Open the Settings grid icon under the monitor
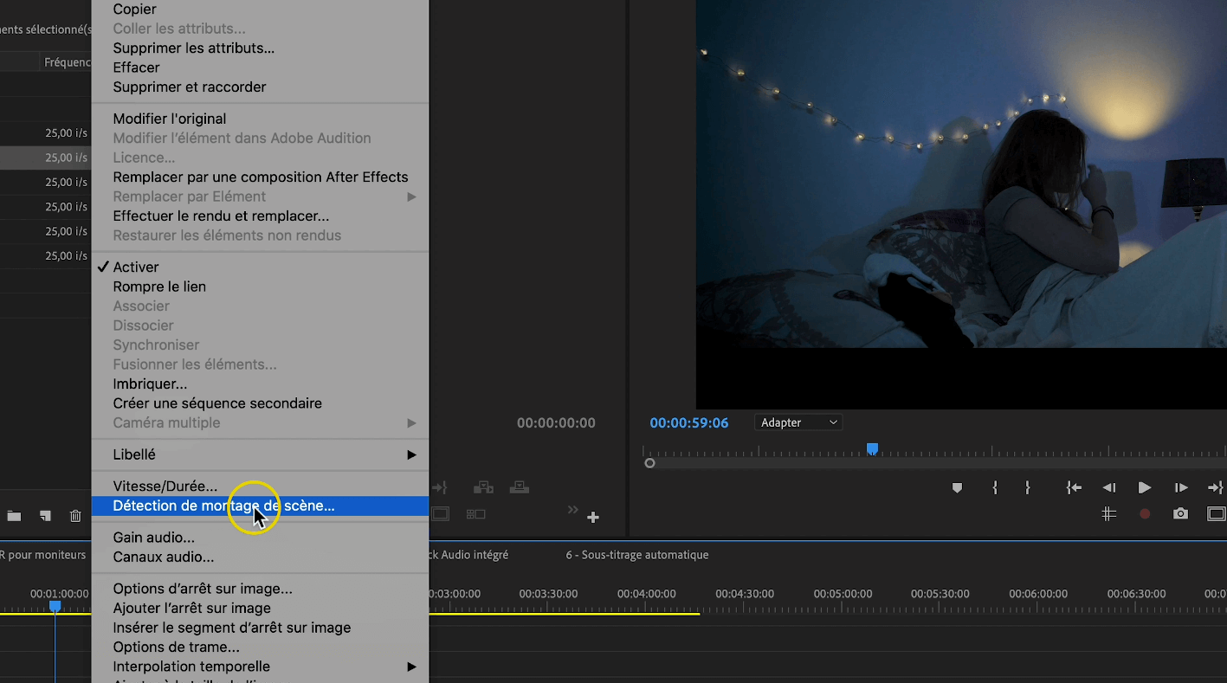The height and width of the screenshot is (683, 1227). click(1109, 513)
